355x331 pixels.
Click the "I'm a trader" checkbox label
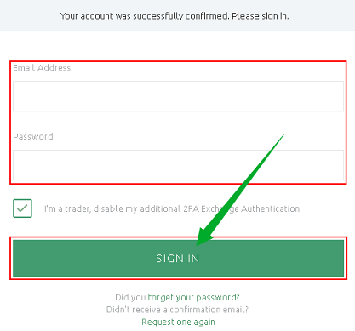172,208
